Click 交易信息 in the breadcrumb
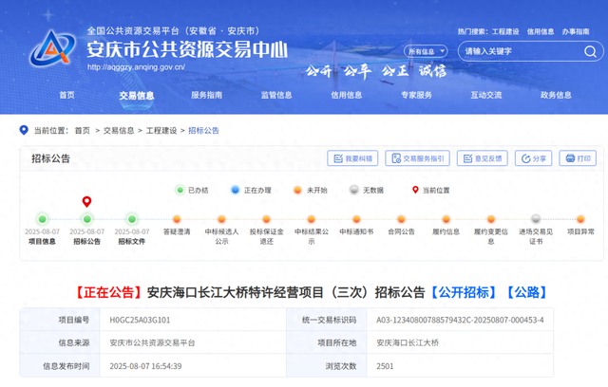 (x=119, y=131)
